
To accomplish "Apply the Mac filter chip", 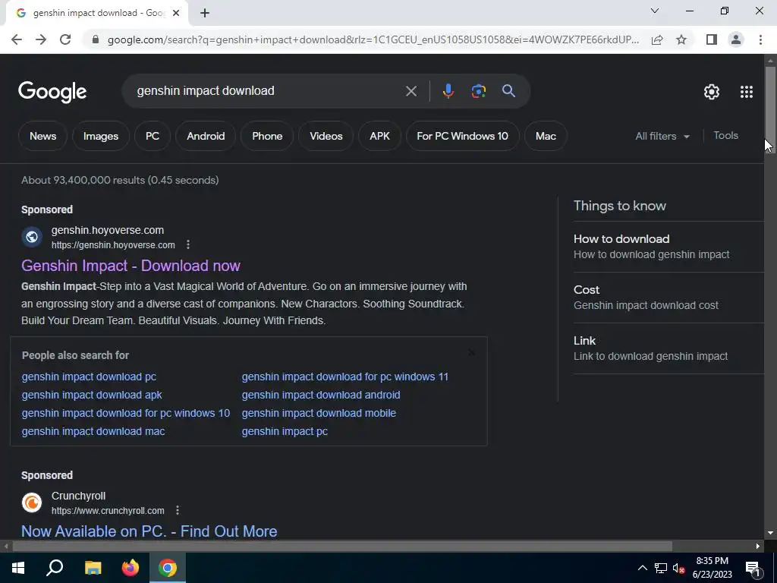I will [546, 137].
